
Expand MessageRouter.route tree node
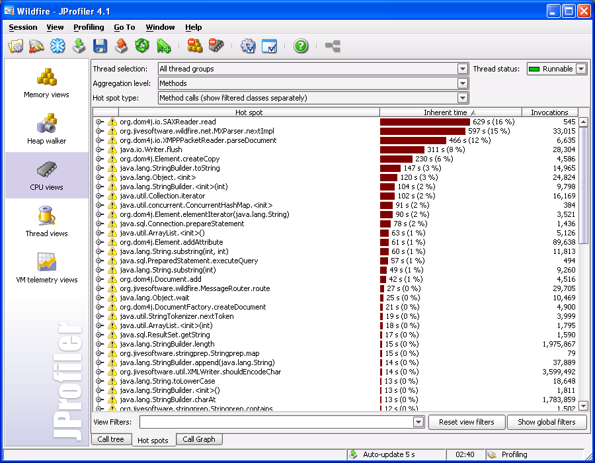99,288
